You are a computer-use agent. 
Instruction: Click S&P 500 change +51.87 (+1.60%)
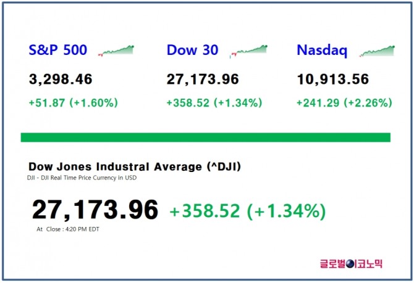[73, 102]
